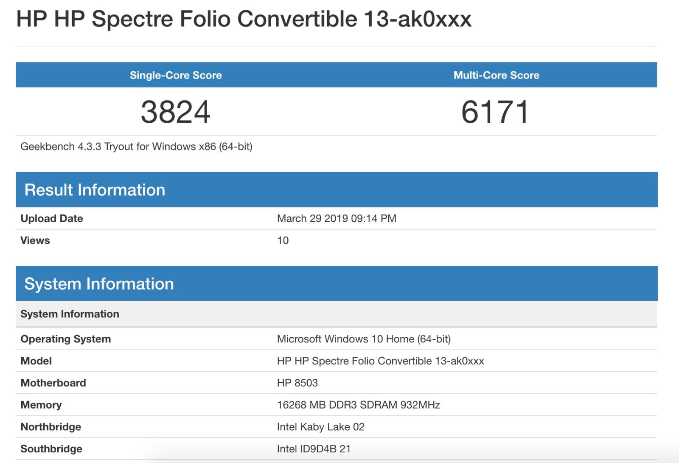
Task: Click the Single-Core Score header
Action: click(176, 75)
